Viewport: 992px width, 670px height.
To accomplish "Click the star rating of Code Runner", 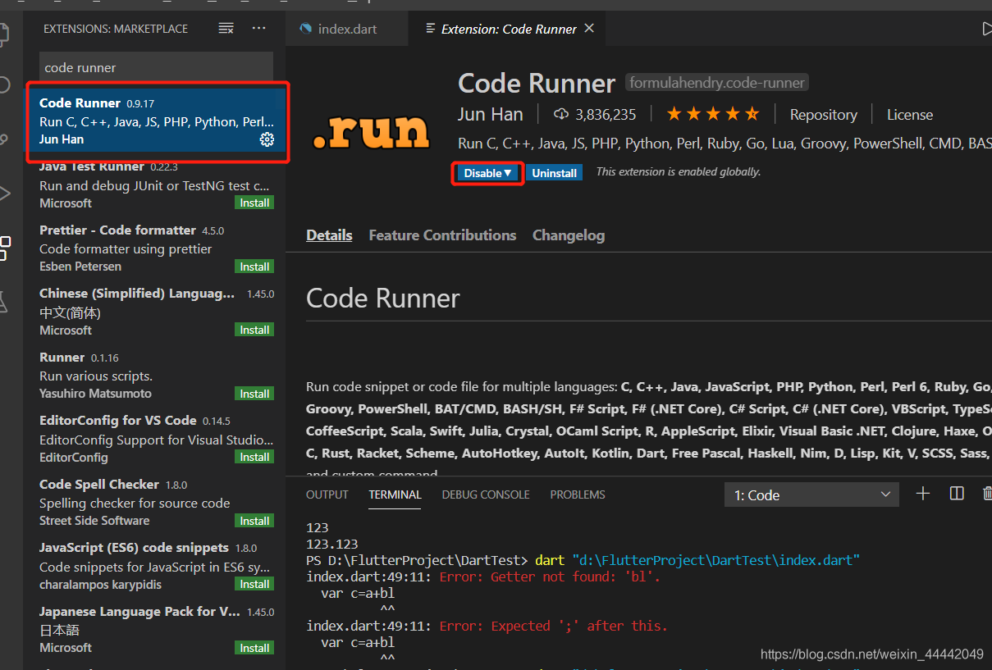I will pos(712,115).
